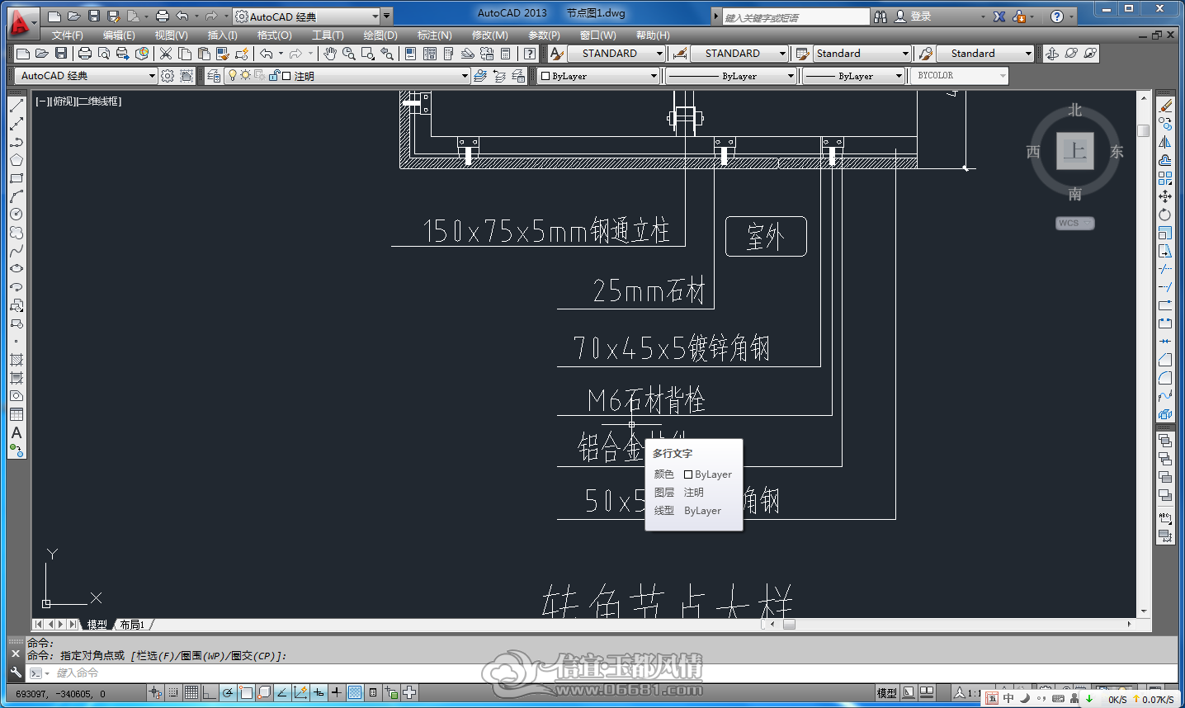Open the Properties palette icon
Screen dimensions: 1185x708
410,54
